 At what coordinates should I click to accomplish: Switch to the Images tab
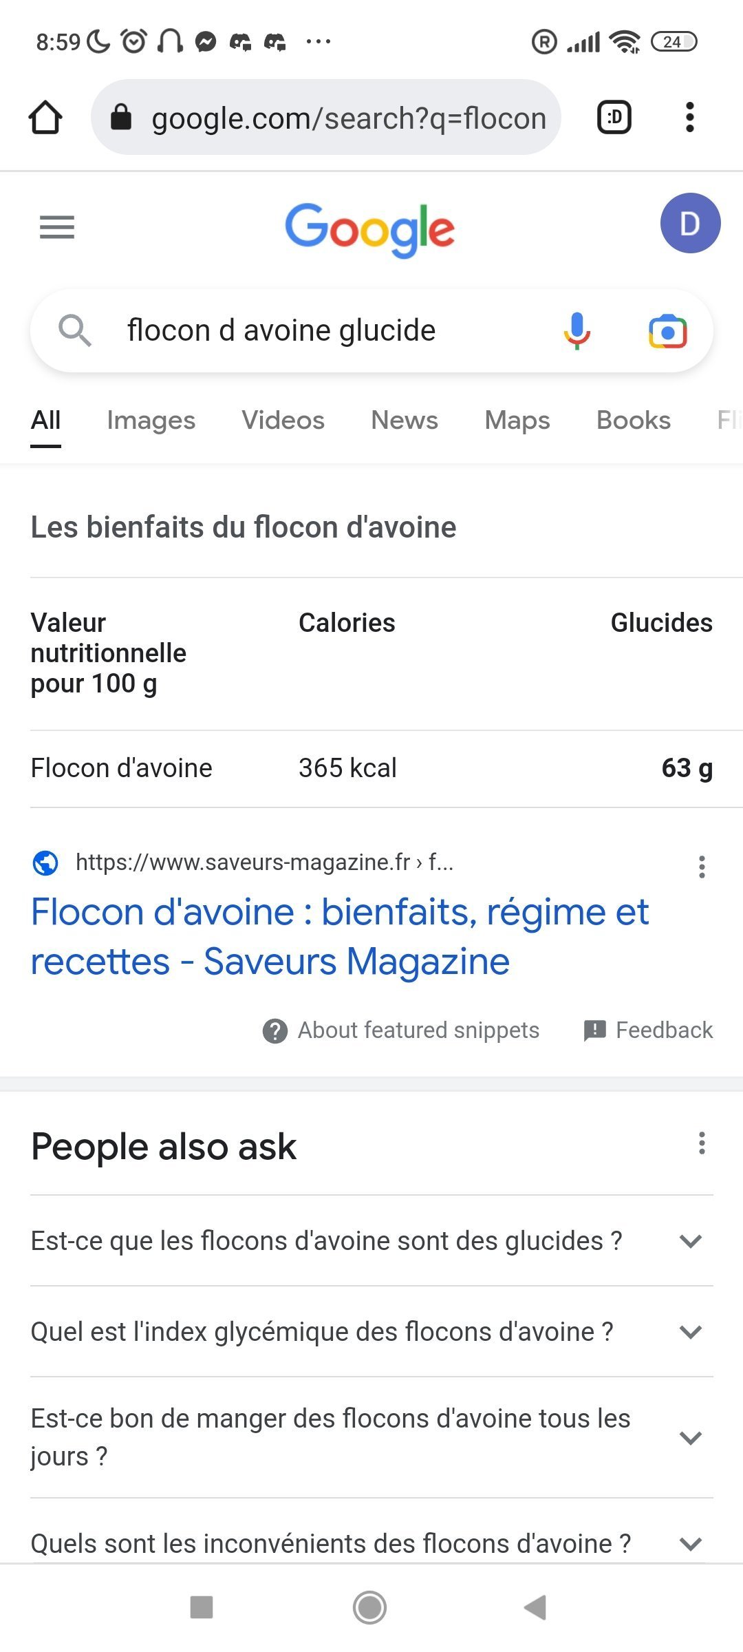click(x=151, y=420)
